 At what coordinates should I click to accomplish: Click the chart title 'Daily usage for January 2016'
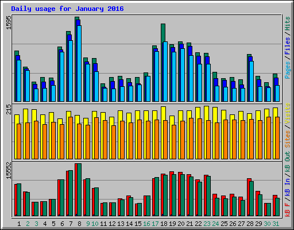pos(67,9)
